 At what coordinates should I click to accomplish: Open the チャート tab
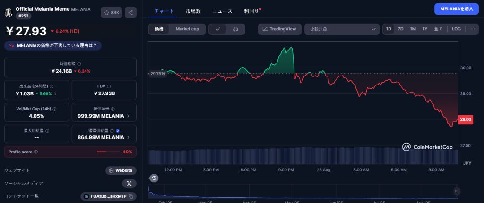pos(164,11)
